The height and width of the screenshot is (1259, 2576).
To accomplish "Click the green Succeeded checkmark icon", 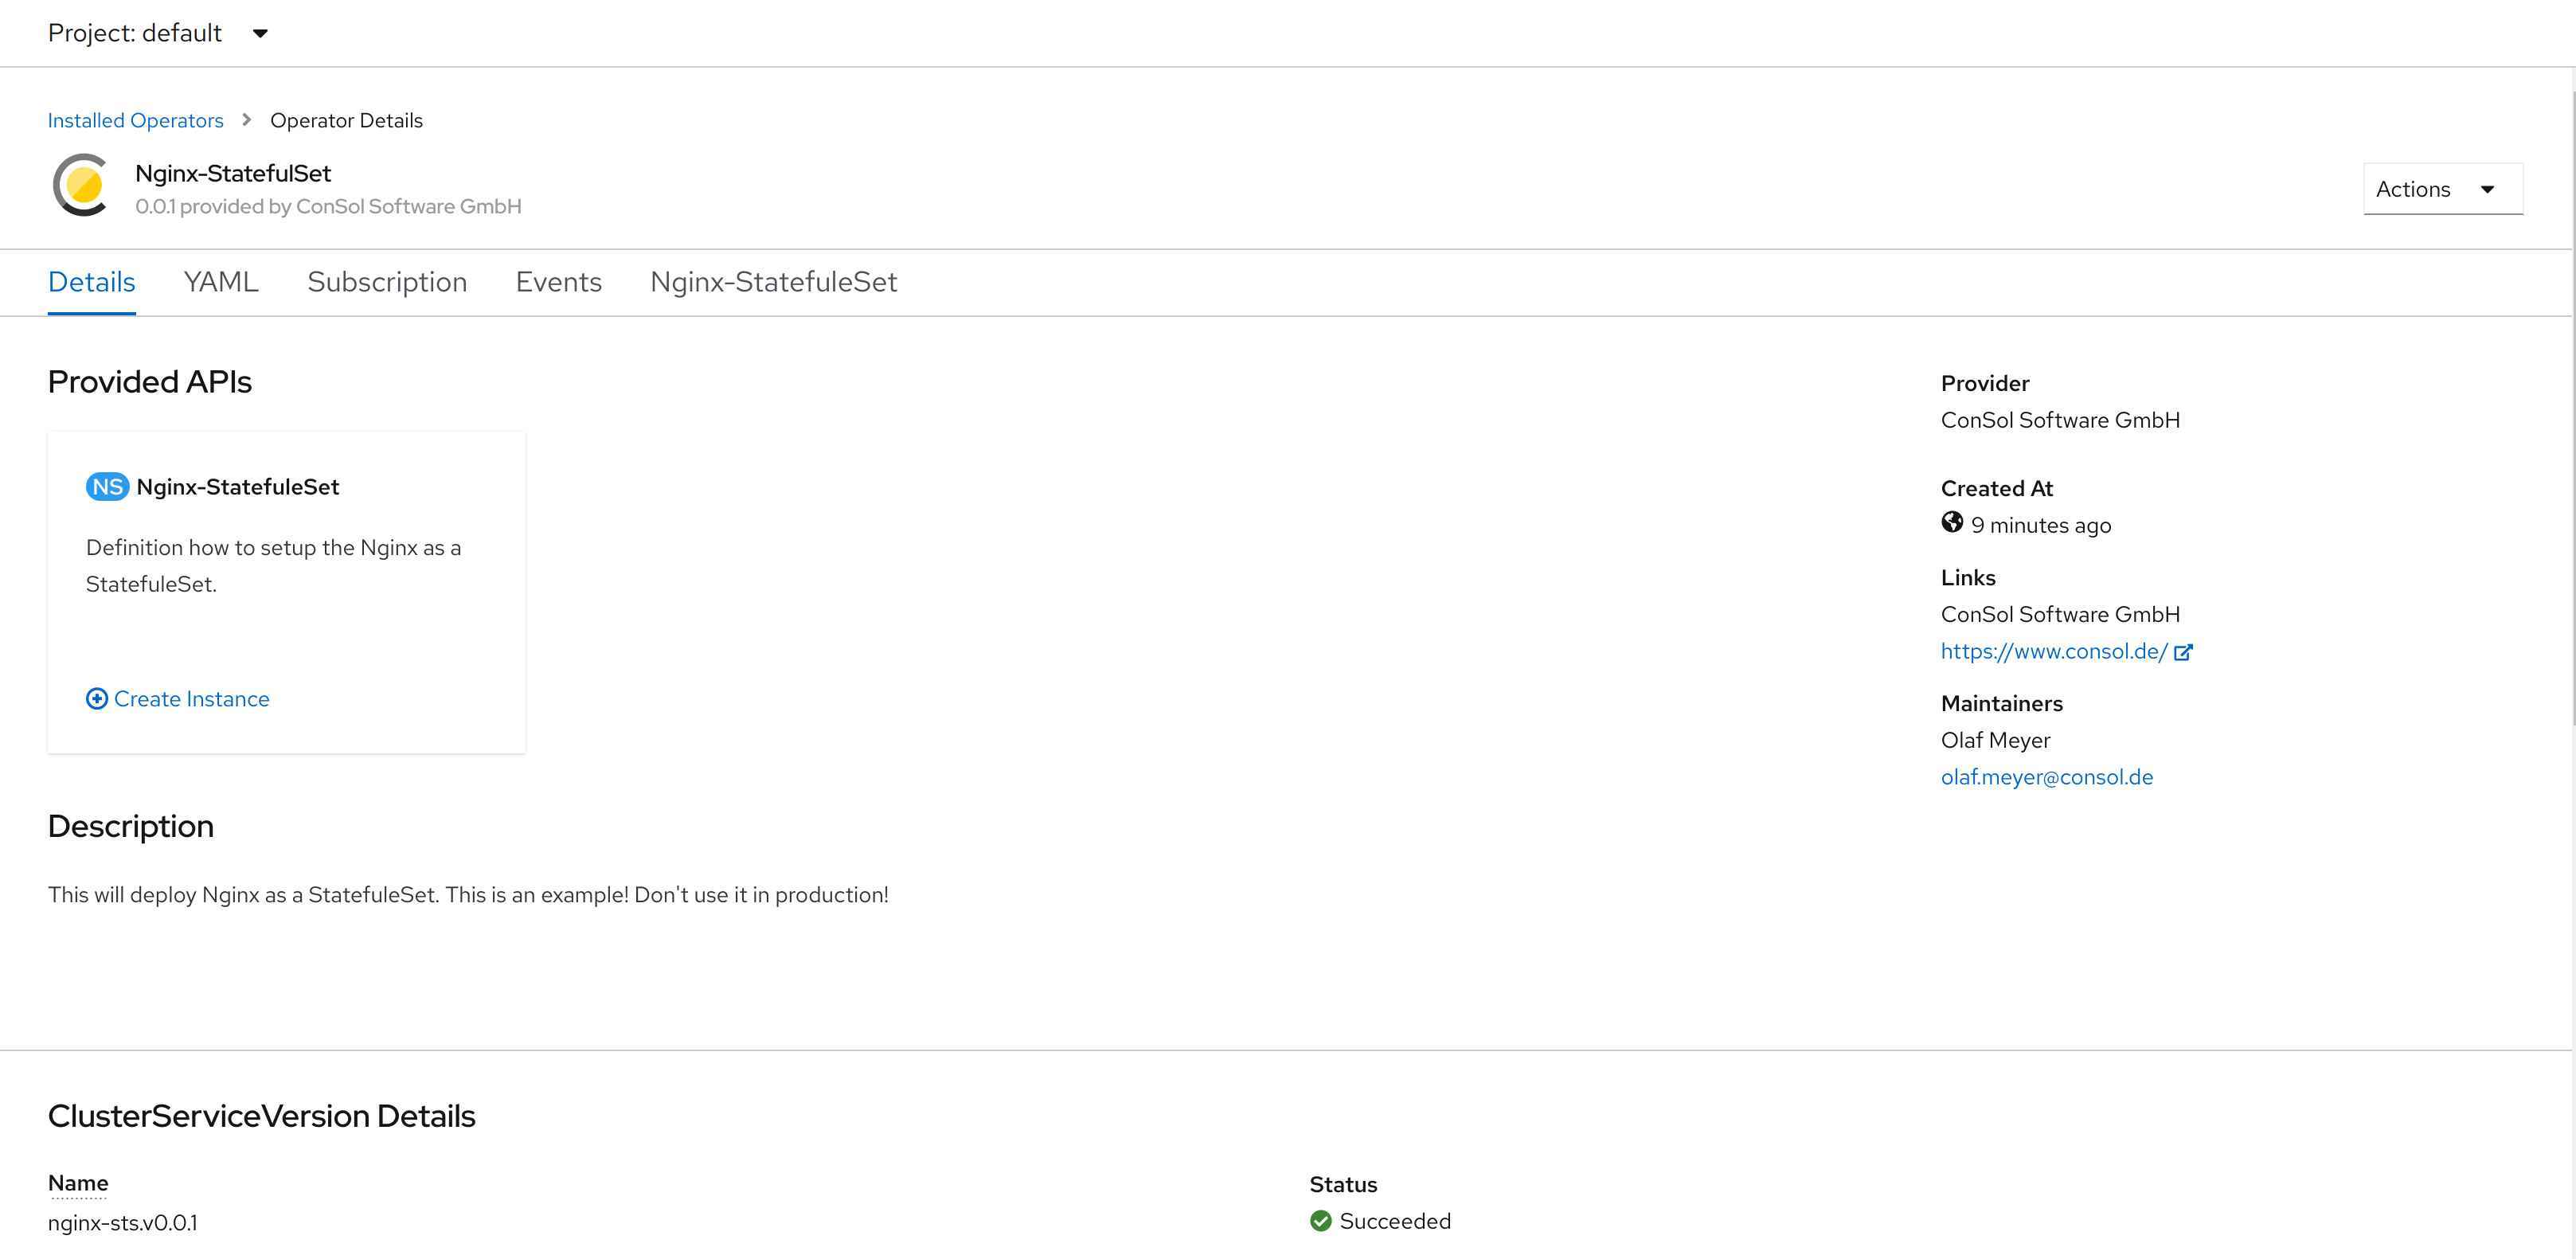I will [x=1320, y=1221].
